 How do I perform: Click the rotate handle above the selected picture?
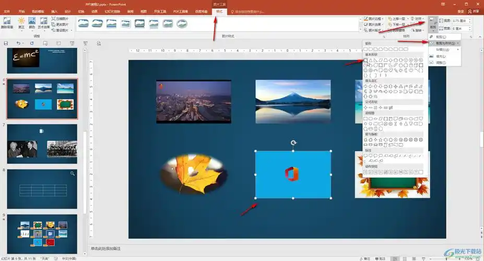tap(293, 143)
